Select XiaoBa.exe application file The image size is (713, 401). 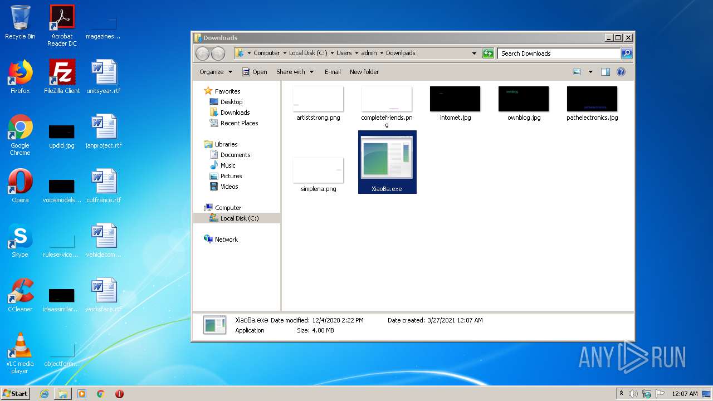[387, 162]
